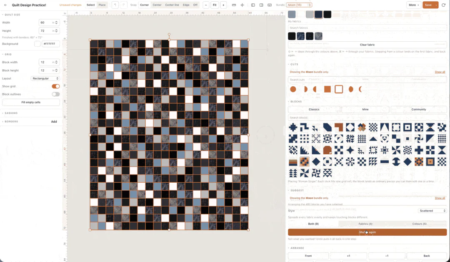Set snap mode to Center line
Image resolution: width=450 pixels, height=262 pixels.
tap(172, 5)
